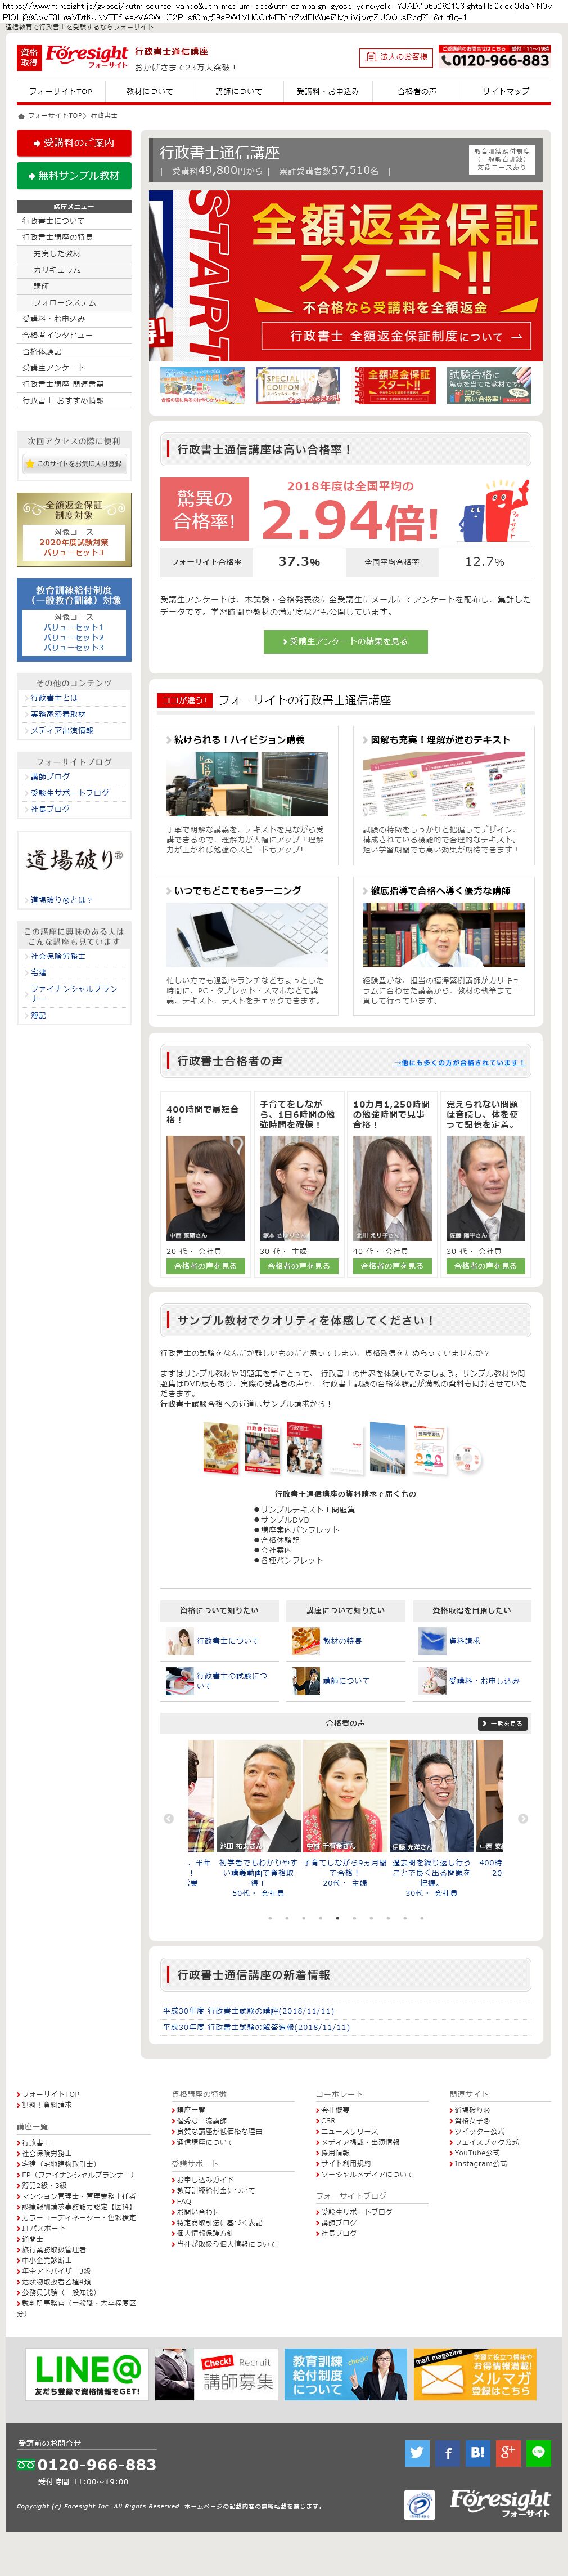
Task: Click the 法人のお客様 button
Action: pyautogui.click(x=395, y=58)
